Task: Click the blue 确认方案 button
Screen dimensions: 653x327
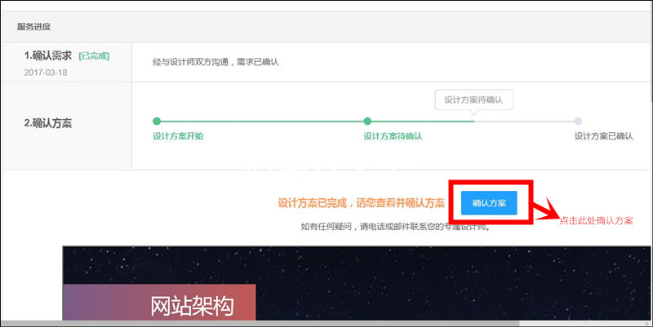Action: click(489, 203)
